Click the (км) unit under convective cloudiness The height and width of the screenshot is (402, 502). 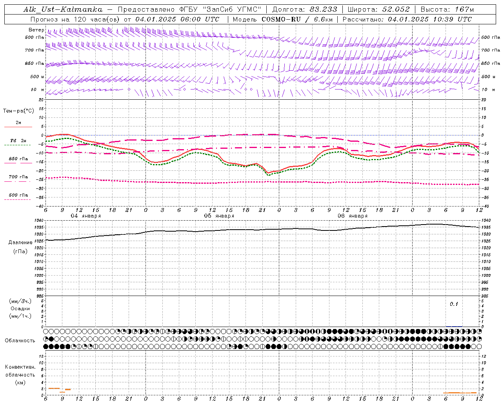[20, 382]
